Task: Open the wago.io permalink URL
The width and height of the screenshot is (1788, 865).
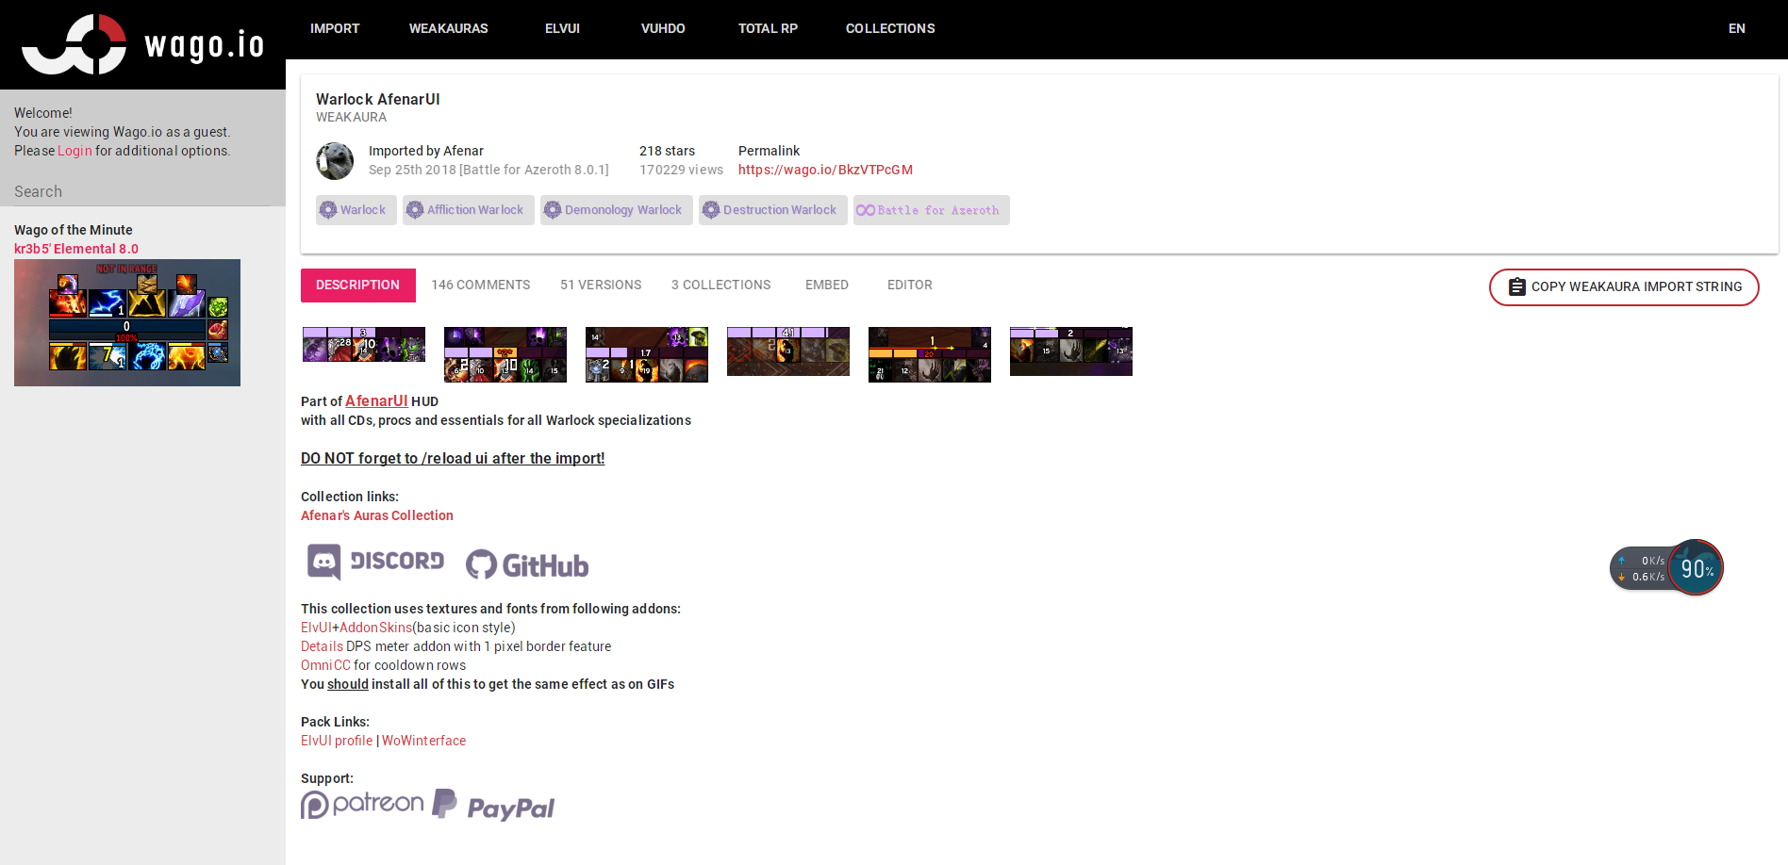Action: [x=825, y=170]
